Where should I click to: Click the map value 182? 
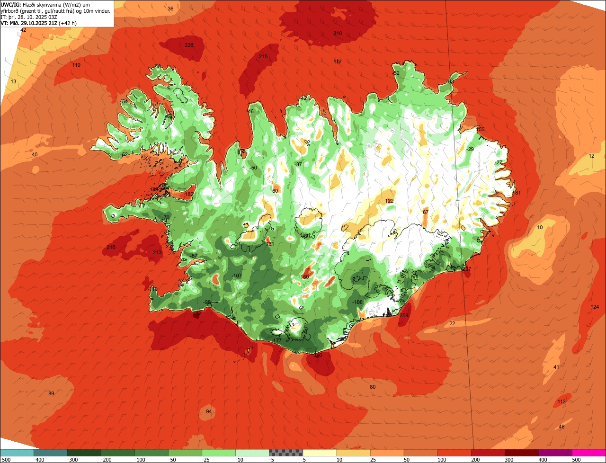(x=189, y=194)
